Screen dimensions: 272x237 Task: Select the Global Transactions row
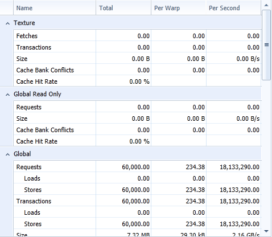point(137,201)
